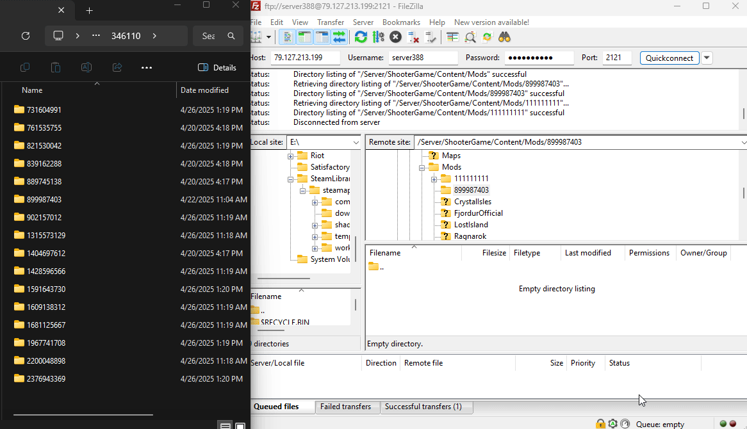Toggle synchronized browsing icon
The image size is (747, 429).
tap(487, 37)
